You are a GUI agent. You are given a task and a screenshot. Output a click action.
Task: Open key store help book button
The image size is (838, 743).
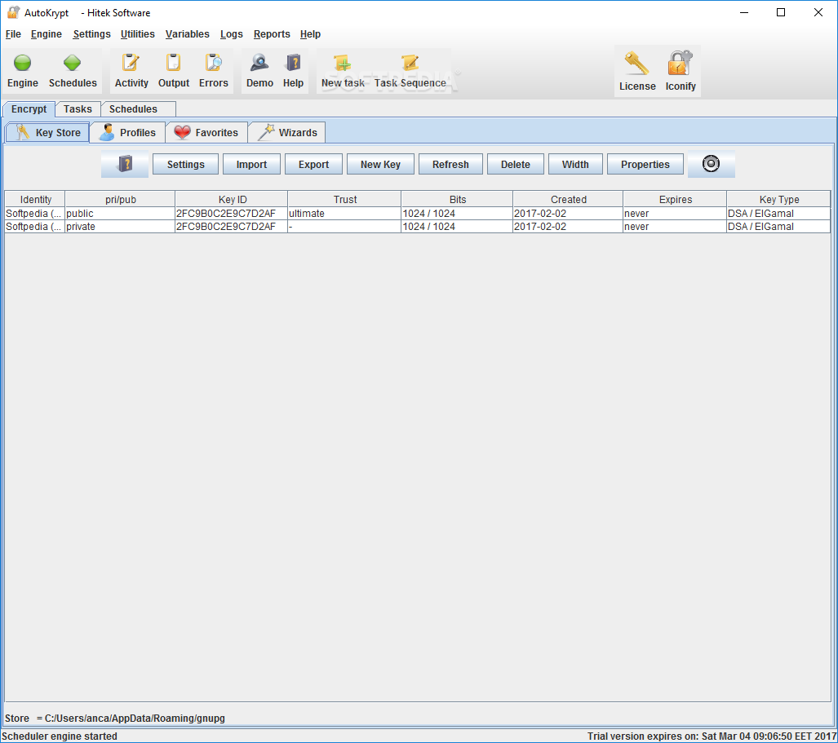click(125, 164)
